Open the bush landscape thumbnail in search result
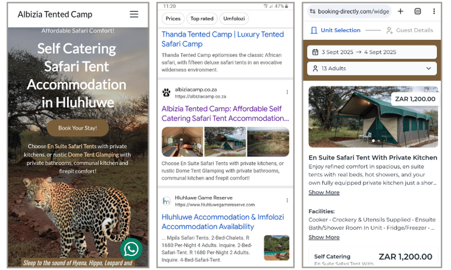The width and height of the screenshot is (451, 270). coord(268,142)
